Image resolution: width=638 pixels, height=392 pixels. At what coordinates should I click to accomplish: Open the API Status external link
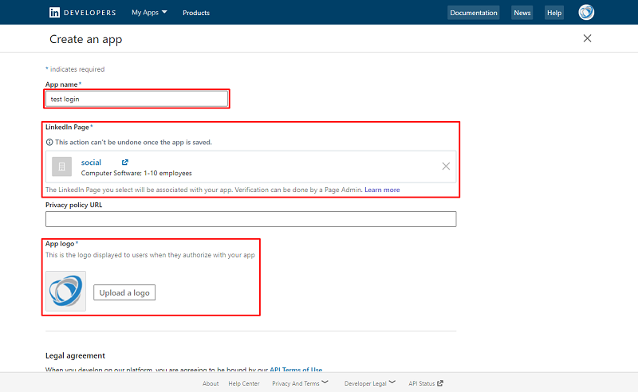tap(426, 383)
